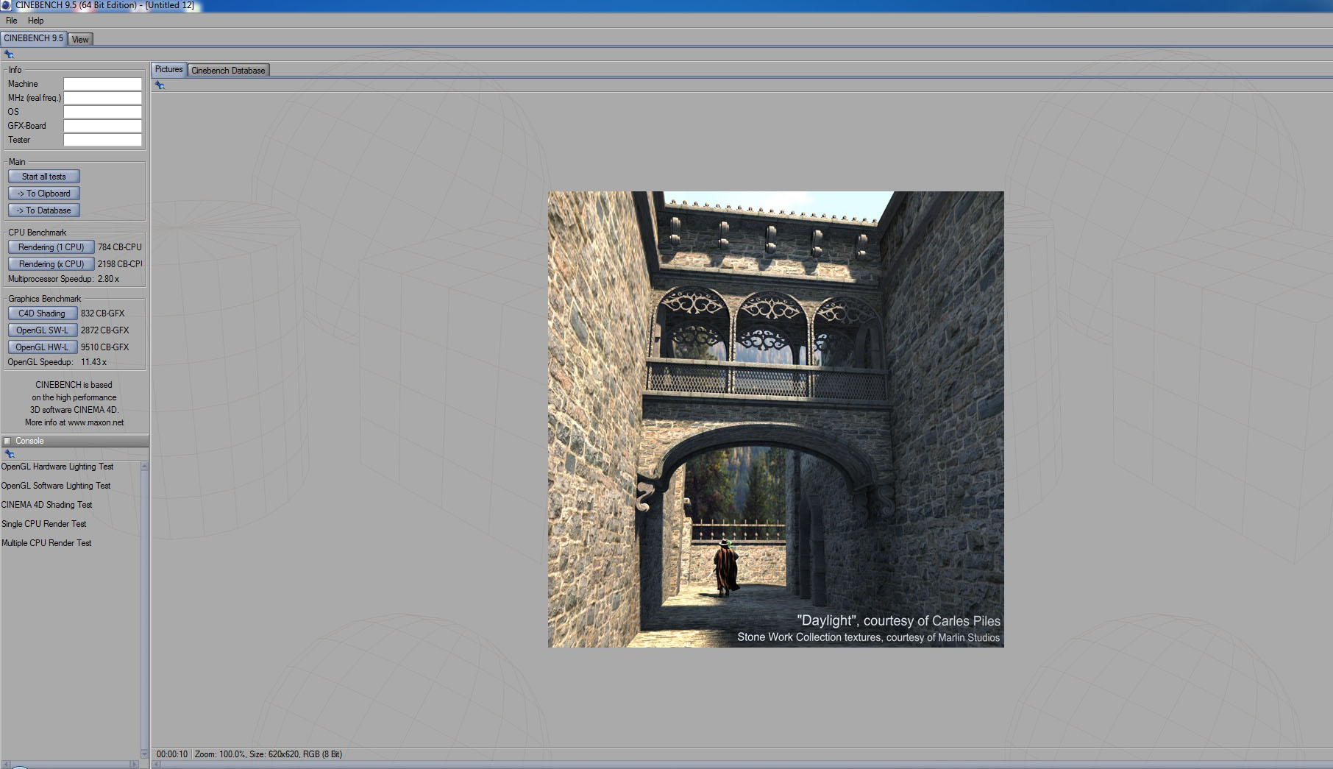The height and width of the screenshot is (769, 1333).
Task: Click the CINEBENCH app icon in title bar
Action: (6, 5)
